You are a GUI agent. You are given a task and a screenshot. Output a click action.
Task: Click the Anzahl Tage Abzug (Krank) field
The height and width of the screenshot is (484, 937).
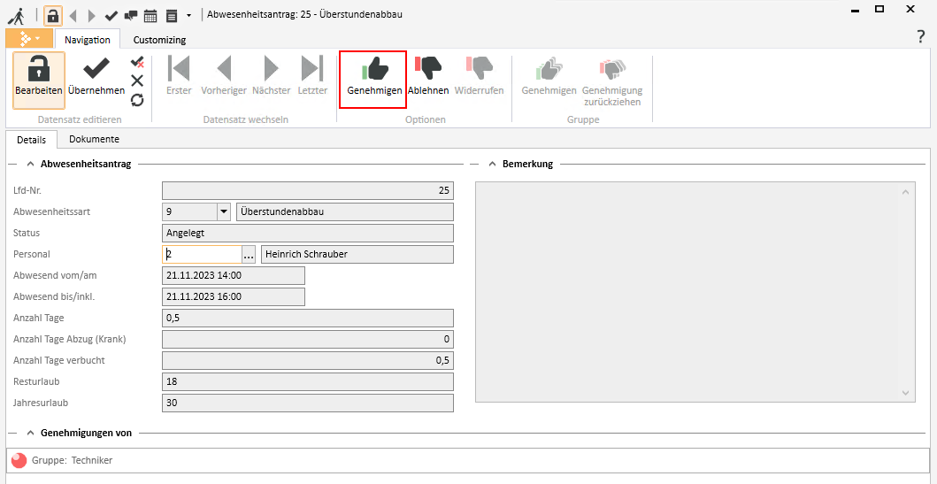(308, 340)
